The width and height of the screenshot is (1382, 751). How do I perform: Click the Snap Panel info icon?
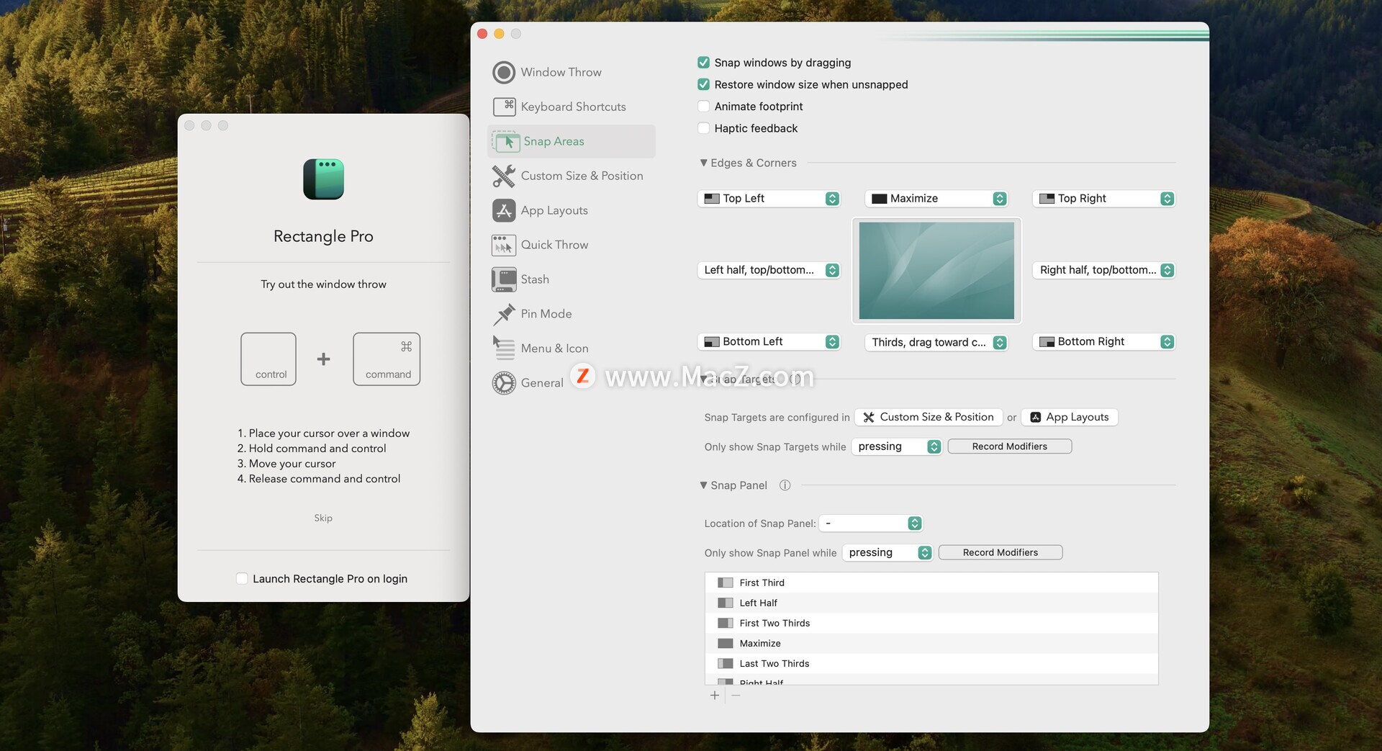coord(785,485)
